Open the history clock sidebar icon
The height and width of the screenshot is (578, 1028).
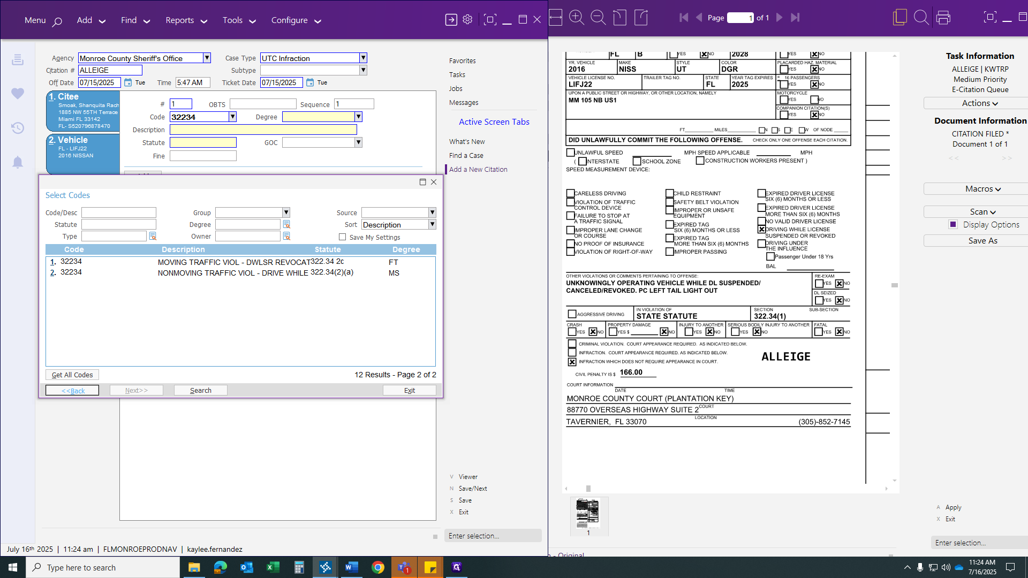pyautogui.click(x=18, y=128)
